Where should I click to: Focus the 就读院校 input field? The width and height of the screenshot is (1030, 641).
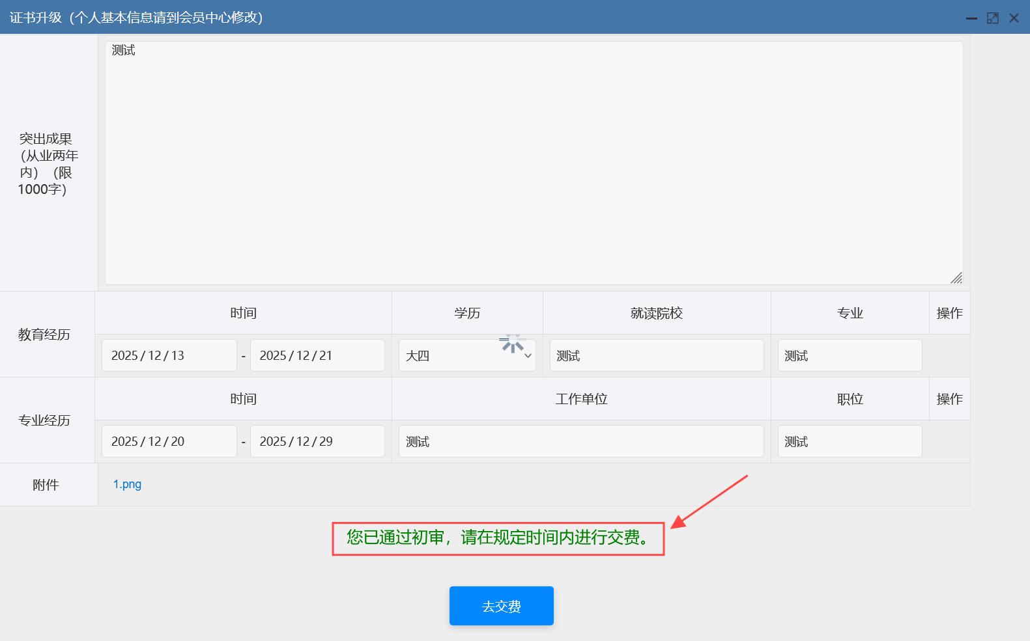[656, 355]
